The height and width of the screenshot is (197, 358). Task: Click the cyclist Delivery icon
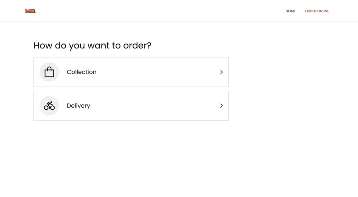pyautogui.click(x=49, y=106)
